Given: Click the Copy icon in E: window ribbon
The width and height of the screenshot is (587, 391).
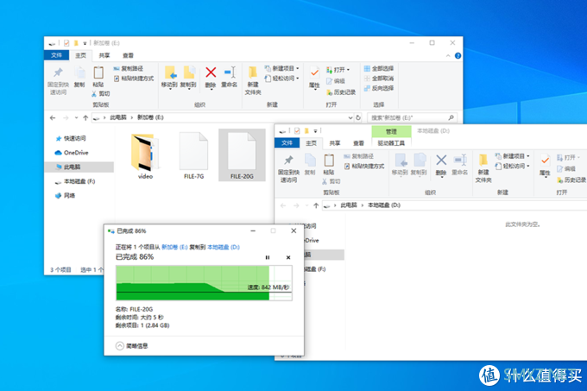Looking at the screenshot, I should coord(79,77).
